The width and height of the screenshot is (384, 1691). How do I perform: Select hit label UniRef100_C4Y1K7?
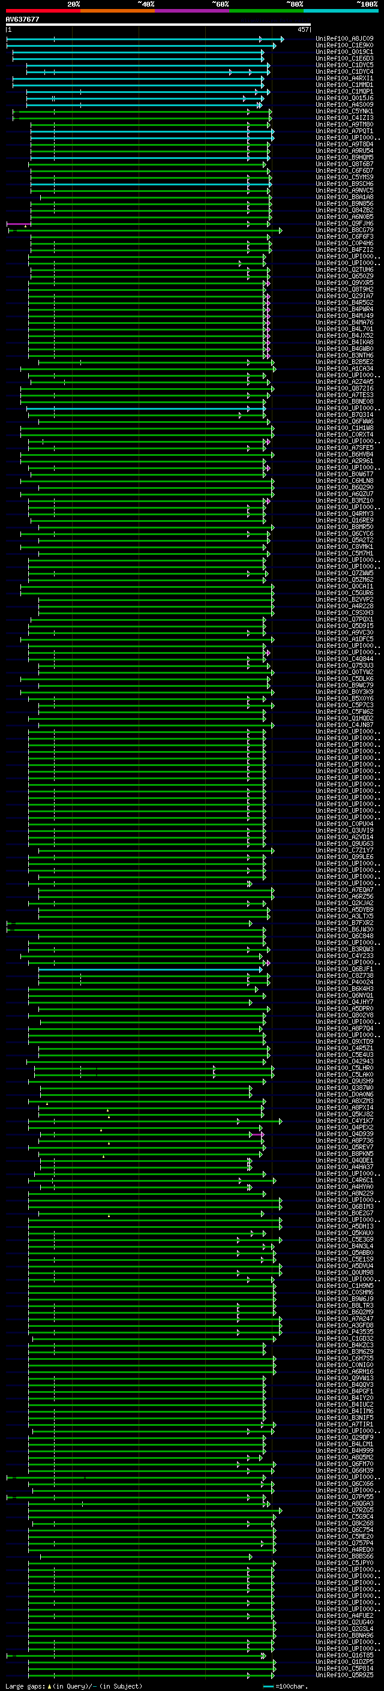coord(344,1121)
